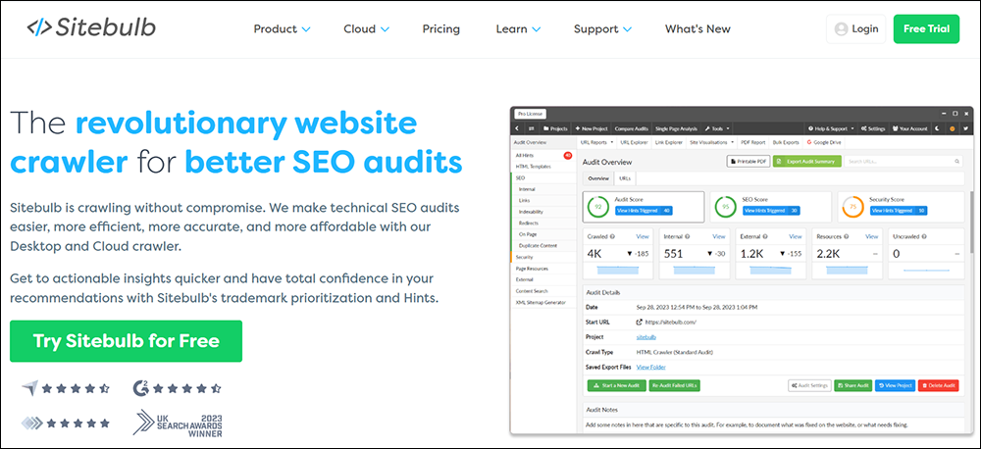Open the Tools dropdown in app toolbar
The image size is (981, 449).
(x=716, y=128)
